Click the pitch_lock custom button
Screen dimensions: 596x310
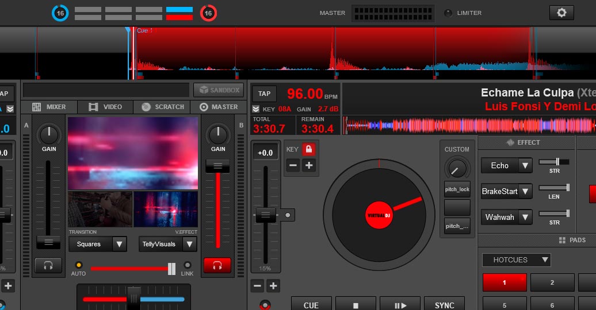click(457, 189)
